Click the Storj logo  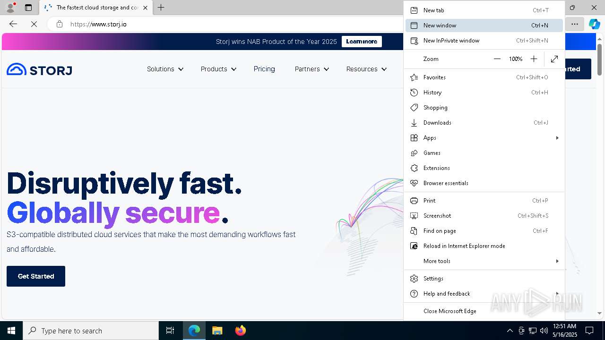point(39,69)
